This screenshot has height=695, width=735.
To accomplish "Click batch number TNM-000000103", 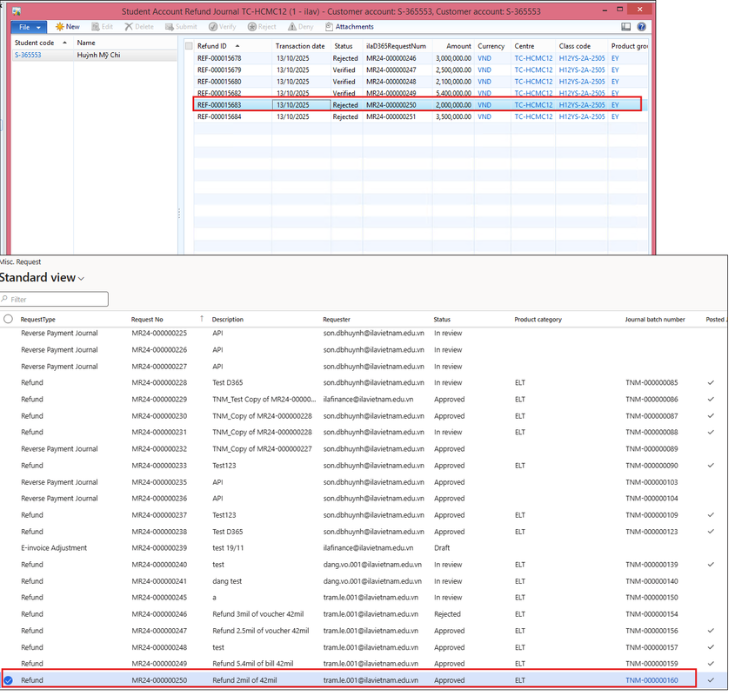I will (651, 482).
